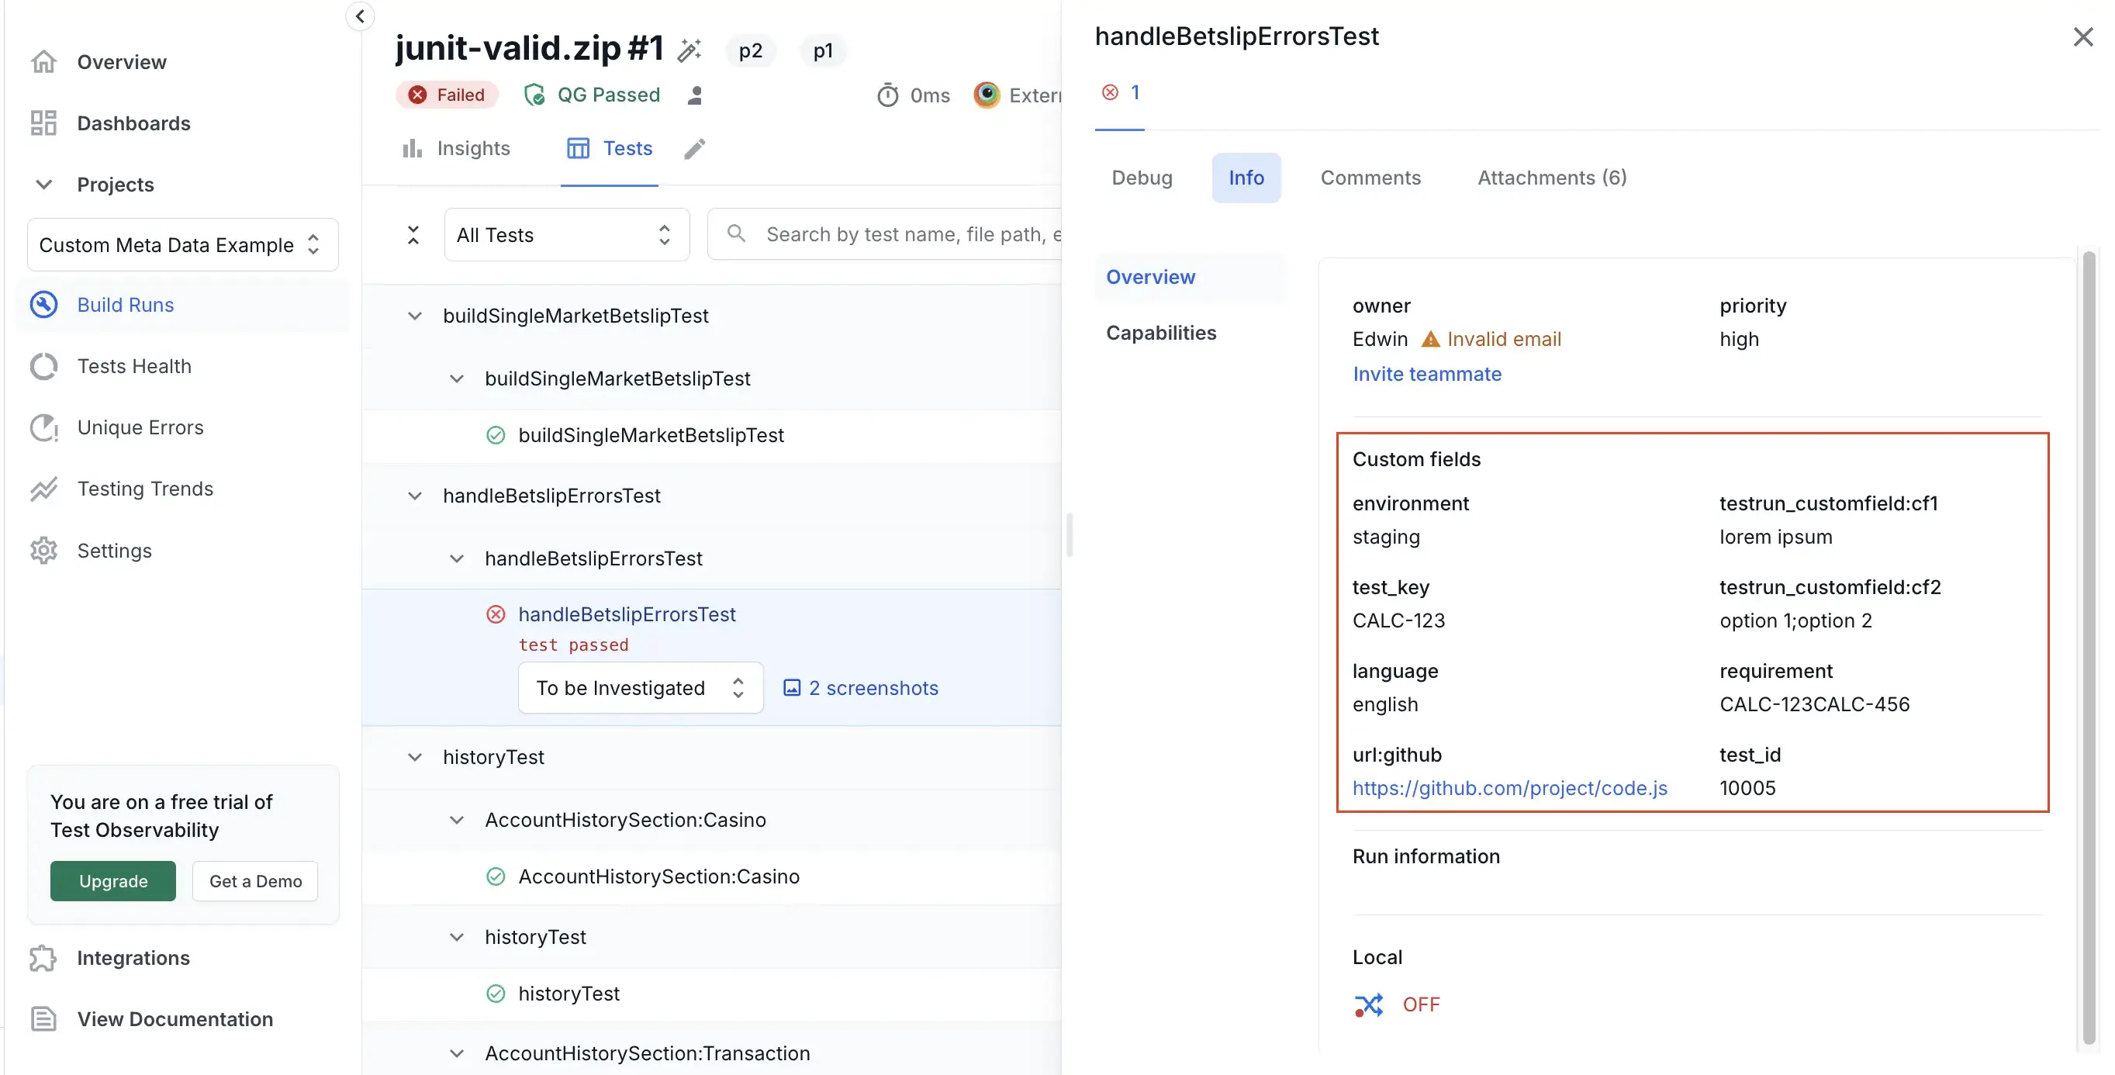Click the user assignee icon near QG Passed

(x=695, y=95)
